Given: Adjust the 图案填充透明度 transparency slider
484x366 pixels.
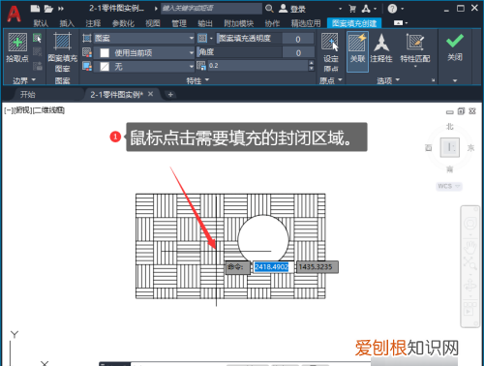Looking at the screenshot, I should coord(249,39).
